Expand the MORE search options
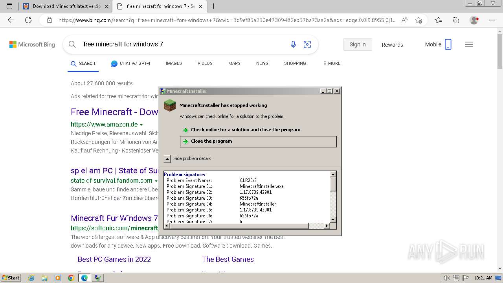This screenshot has width=503, height=283. pyautogui.click(x=332, y=63)
